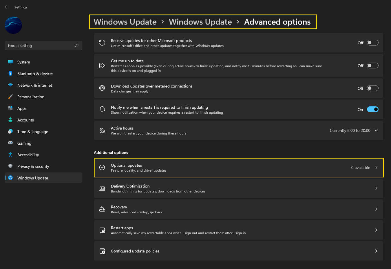Click Active hours title text

point(122,128)
